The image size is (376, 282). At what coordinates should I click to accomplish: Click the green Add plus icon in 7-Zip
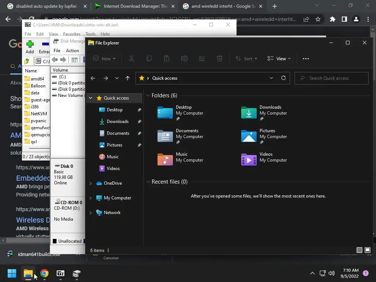(30, 44)
